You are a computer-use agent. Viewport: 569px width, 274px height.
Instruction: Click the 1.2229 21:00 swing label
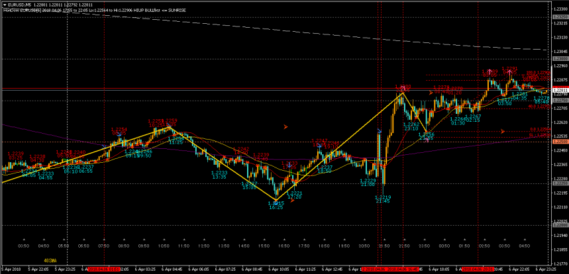click(x=368, y=182)
